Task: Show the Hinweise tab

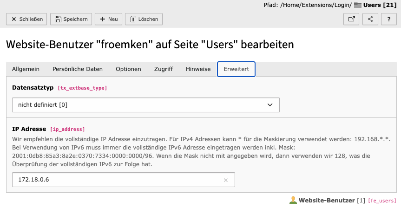Action: point(198,69)
